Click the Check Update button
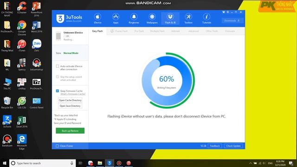The height and width of the screenshot is (167, 297). (x=233, y=146)
